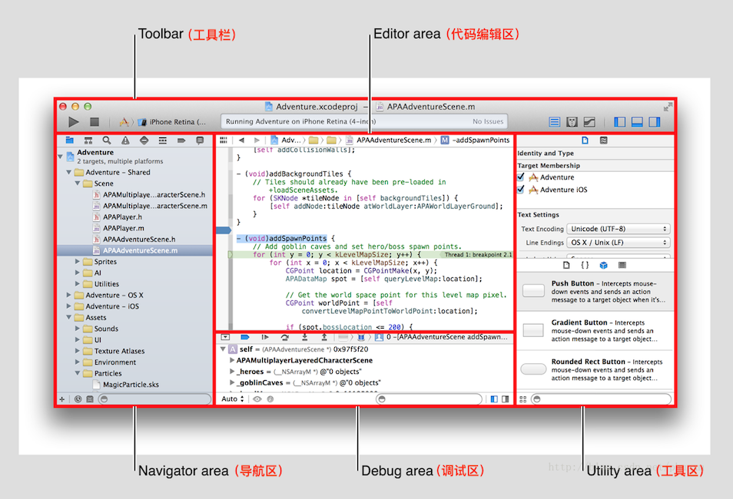Collapse the Adventure - Shared group

(x=68, y=173)
